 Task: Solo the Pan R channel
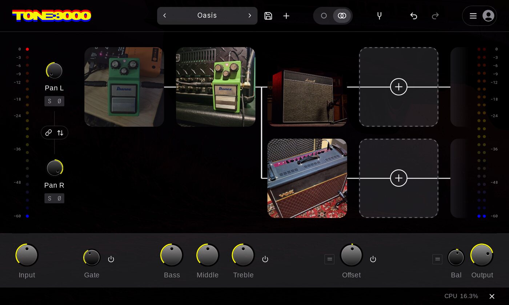point(49,198)
